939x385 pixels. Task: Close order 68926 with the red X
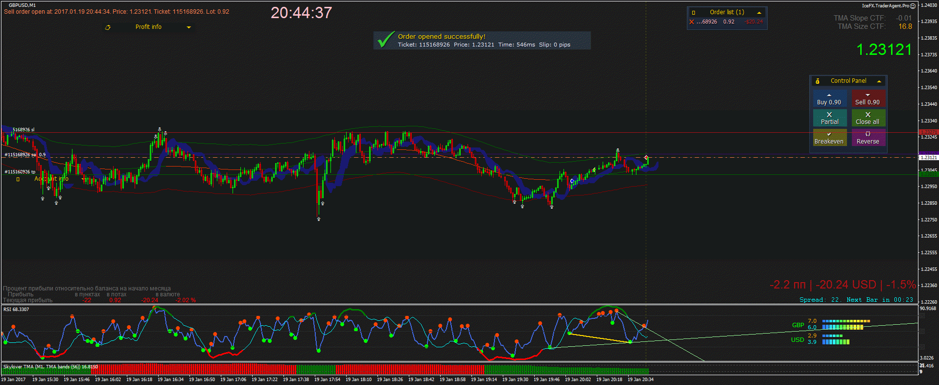[x=692, y=22]
